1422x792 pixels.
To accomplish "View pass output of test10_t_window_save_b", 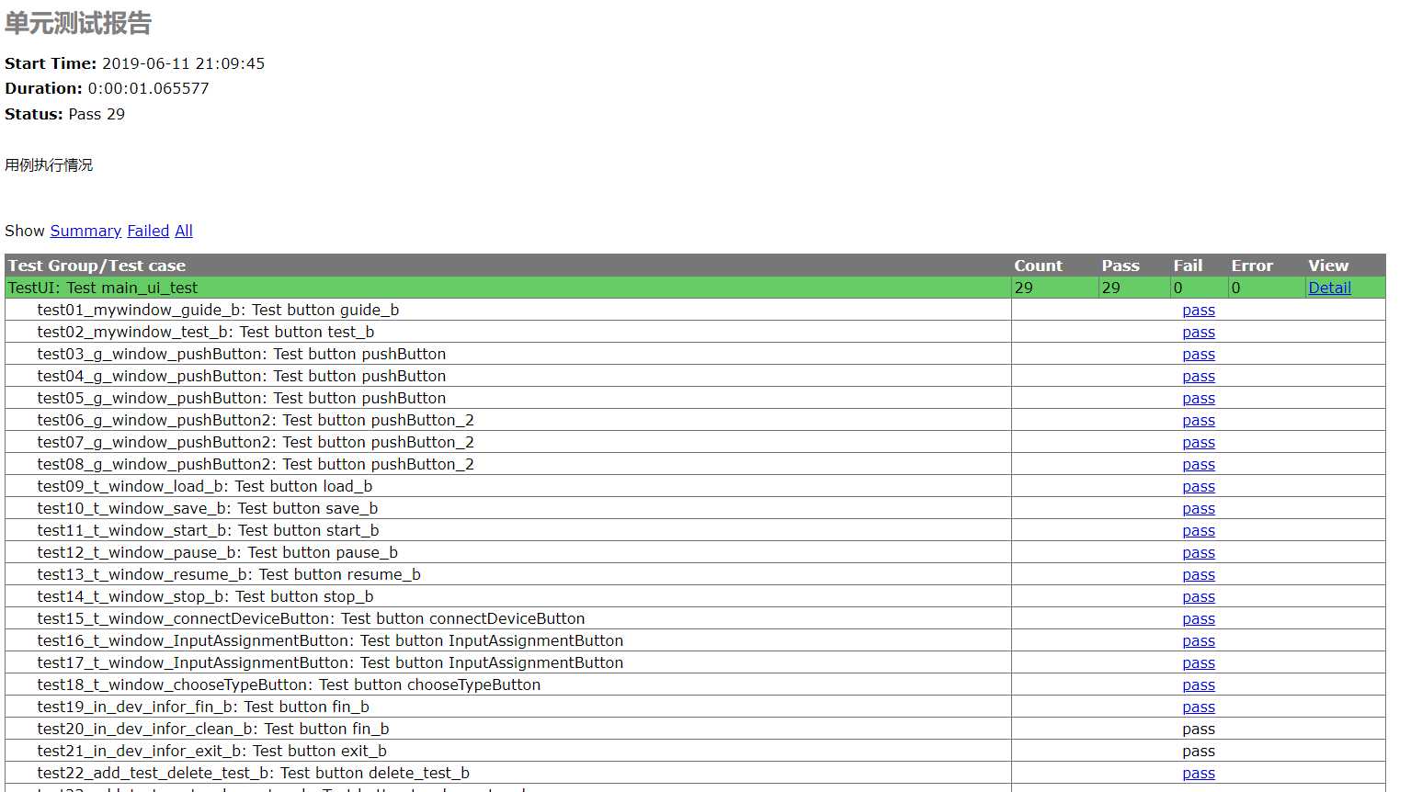I will [x=1199, y=508].
